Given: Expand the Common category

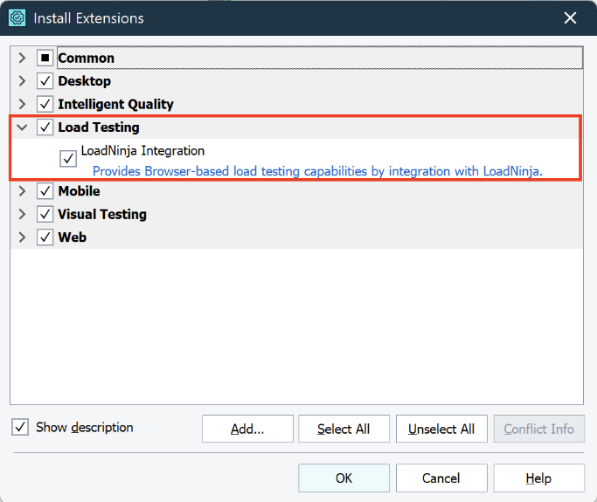Looking at the screenshot, I should [x=22, y=58].
